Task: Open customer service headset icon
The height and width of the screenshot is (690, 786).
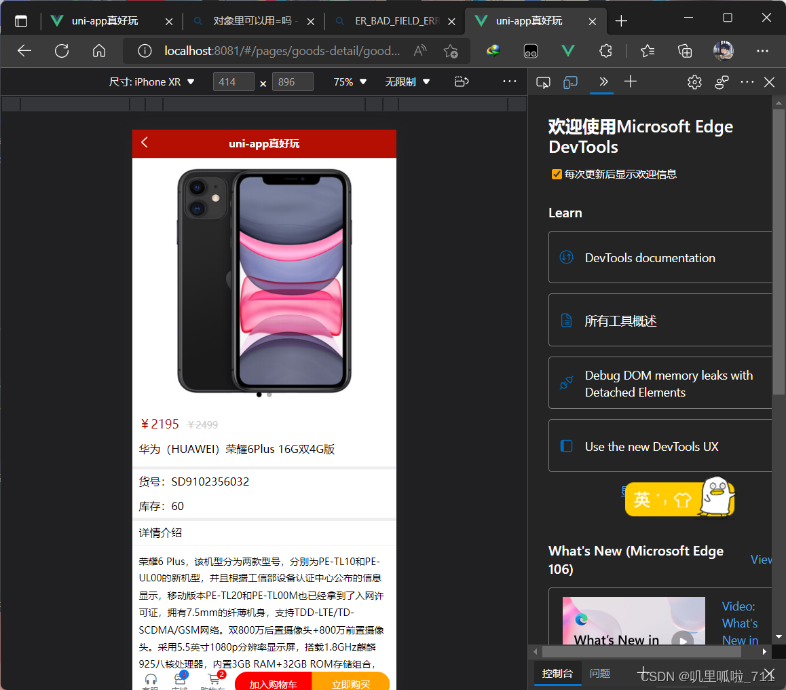Action: click(151, 681)
